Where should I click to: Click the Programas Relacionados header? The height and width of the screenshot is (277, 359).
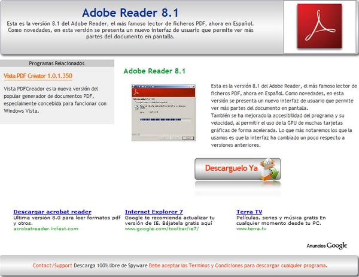[57, 64]
